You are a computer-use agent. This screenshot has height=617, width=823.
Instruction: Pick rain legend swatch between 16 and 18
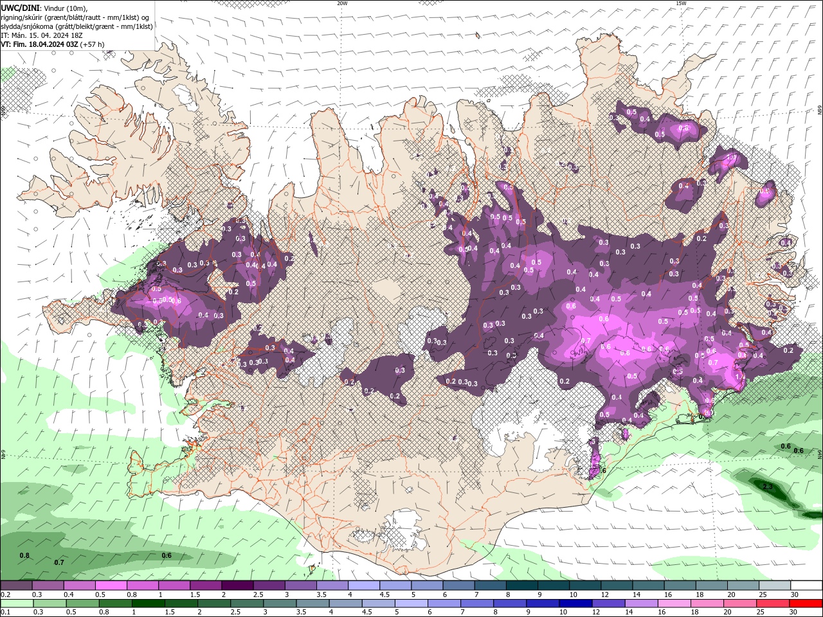[674, 604]
